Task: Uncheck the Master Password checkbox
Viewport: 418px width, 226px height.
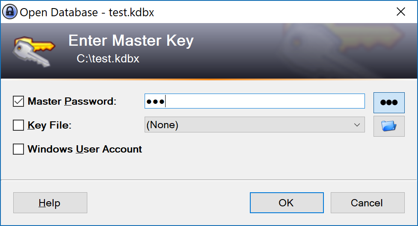Action: (x=18, y=102)
